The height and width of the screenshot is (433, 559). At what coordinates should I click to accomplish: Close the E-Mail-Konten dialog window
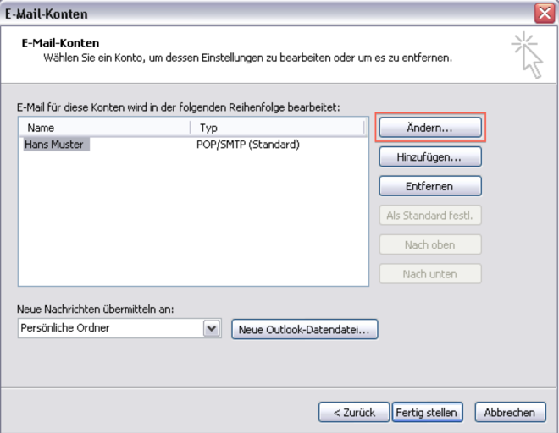coord(545,13)
